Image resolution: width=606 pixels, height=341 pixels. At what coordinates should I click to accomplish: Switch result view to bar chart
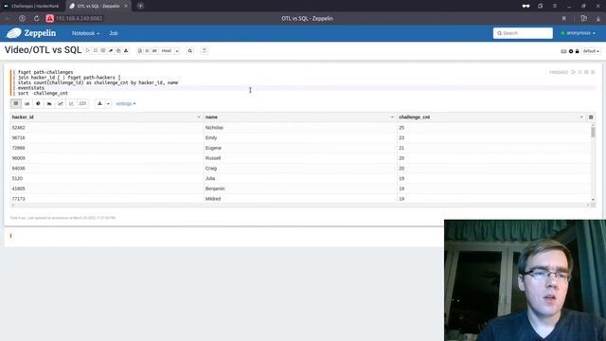coord(27,103)
